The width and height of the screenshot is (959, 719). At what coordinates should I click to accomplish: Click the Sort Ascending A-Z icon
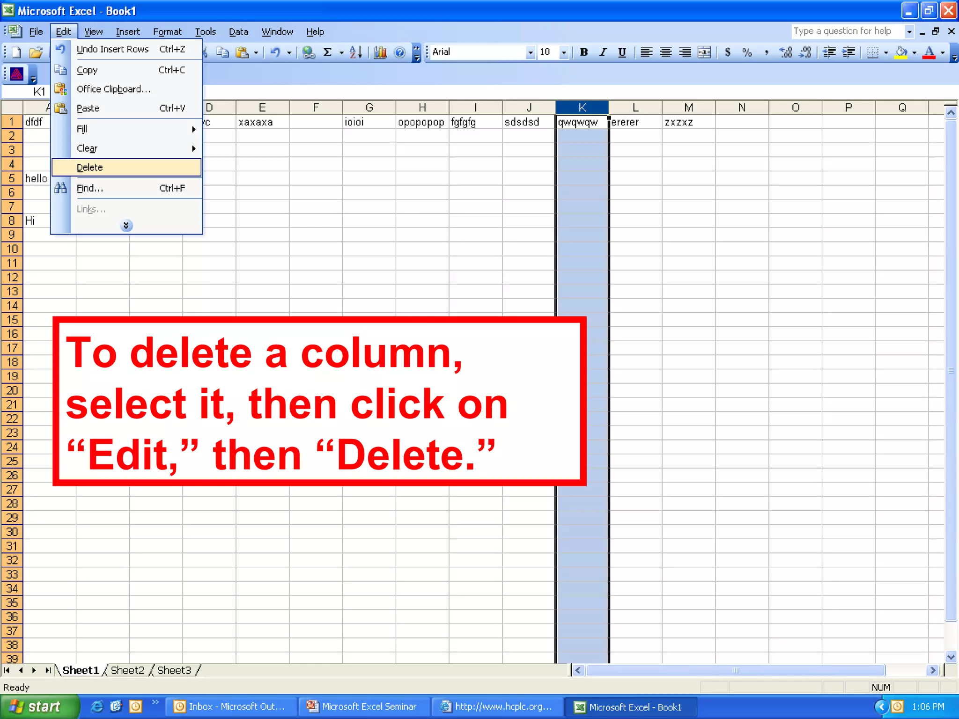(x=356, y=52)
